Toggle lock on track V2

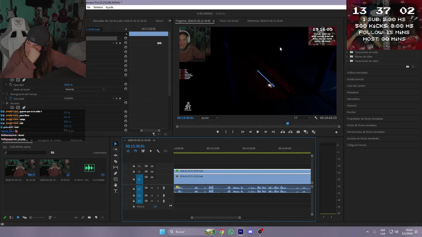click(x=134, y=171)
